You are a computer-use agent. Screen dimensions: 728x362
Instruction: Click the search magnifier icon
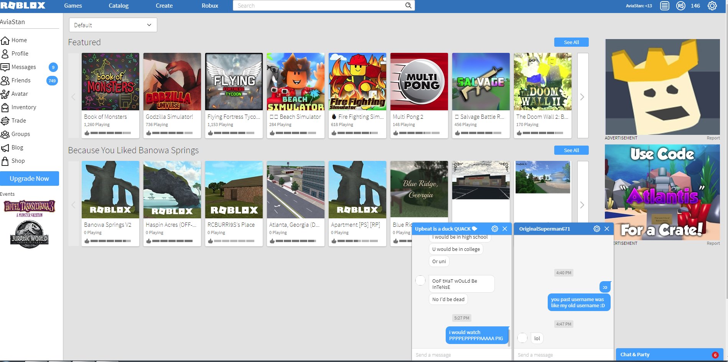(408, 5)
